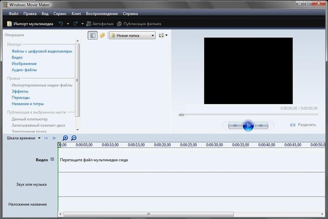This screenshot has width=328, height=219.
Task: Click the Видео import link
Action: click(x=17, y=57)
